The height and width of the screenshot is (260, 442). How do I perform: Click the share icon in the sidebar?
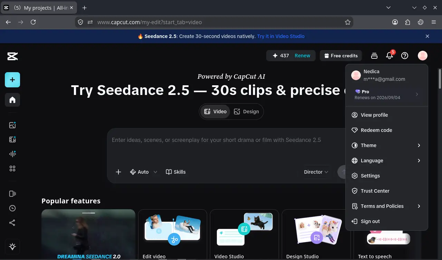point(12,223)
